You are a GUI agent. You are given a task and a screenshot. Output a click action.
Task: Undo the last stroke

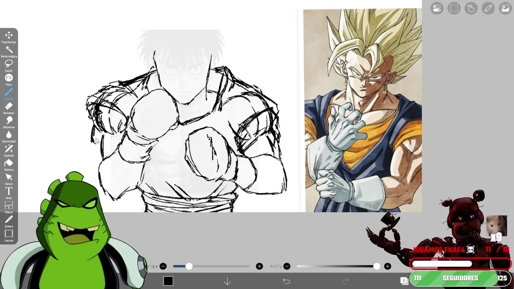click(x=286, y=281)
